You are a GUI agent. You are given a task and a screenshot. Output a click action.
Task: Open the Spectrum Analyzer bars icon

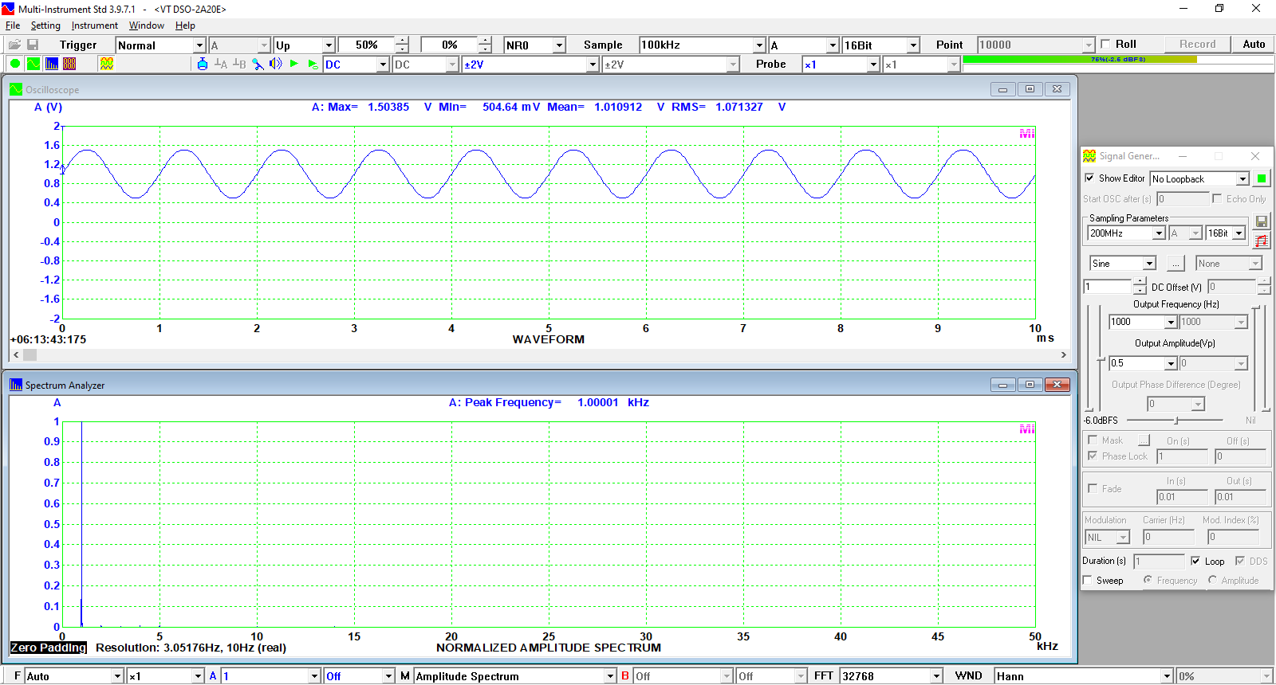pos(52,64)
